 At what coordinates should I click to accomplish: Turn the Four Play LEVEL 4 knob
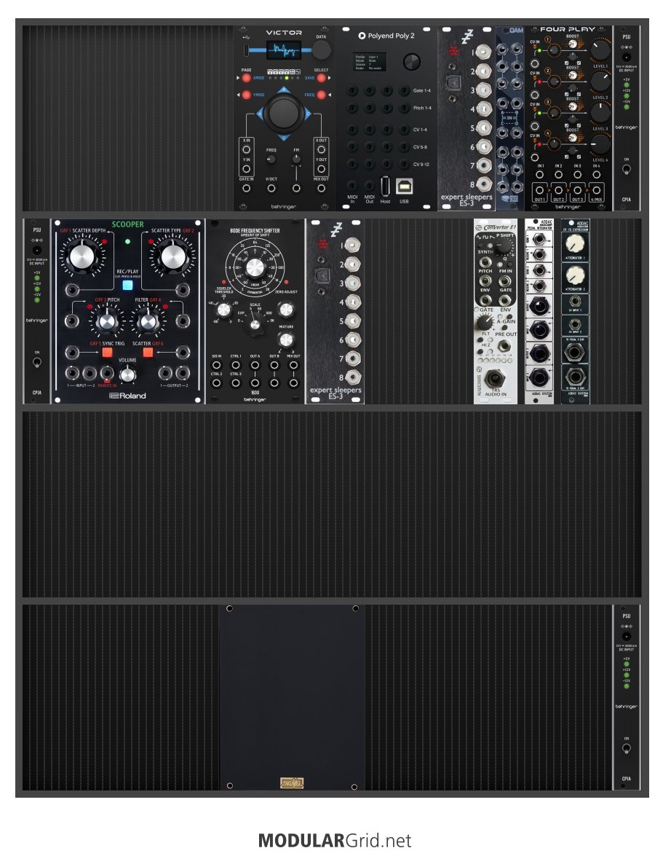coord(600,144)
